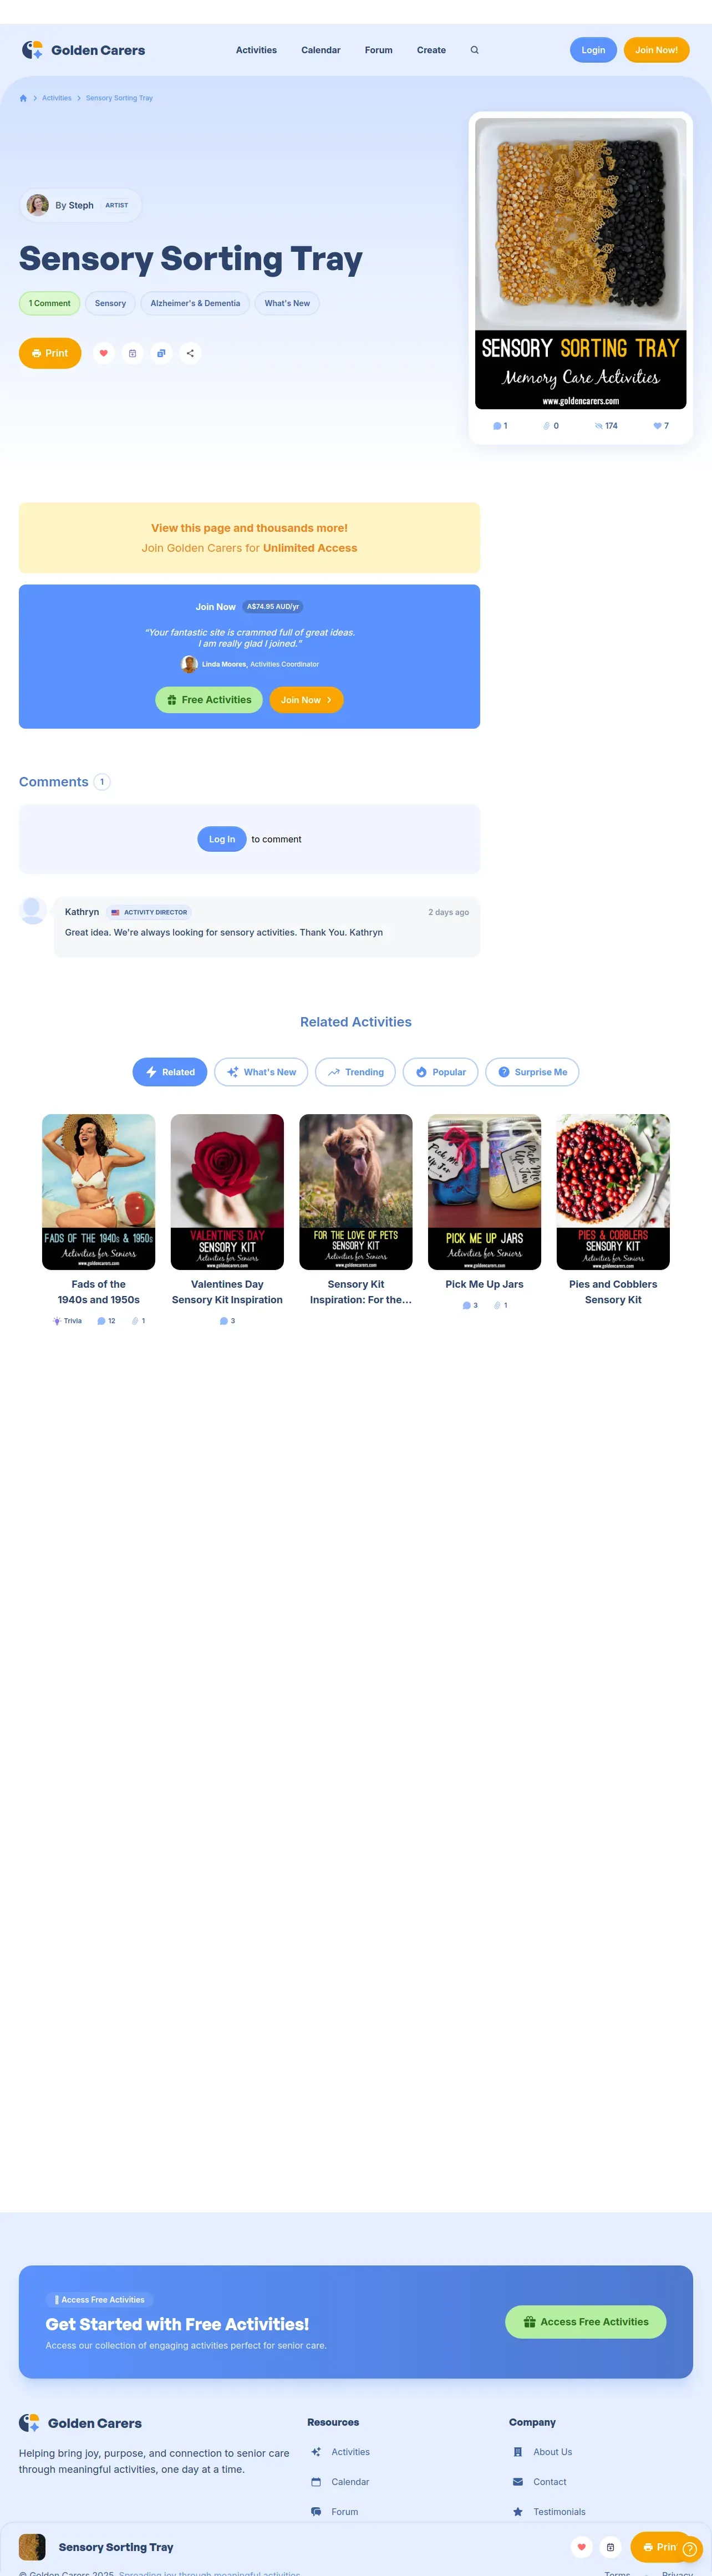Click the home icon in breadcrumb

[23, 98]
